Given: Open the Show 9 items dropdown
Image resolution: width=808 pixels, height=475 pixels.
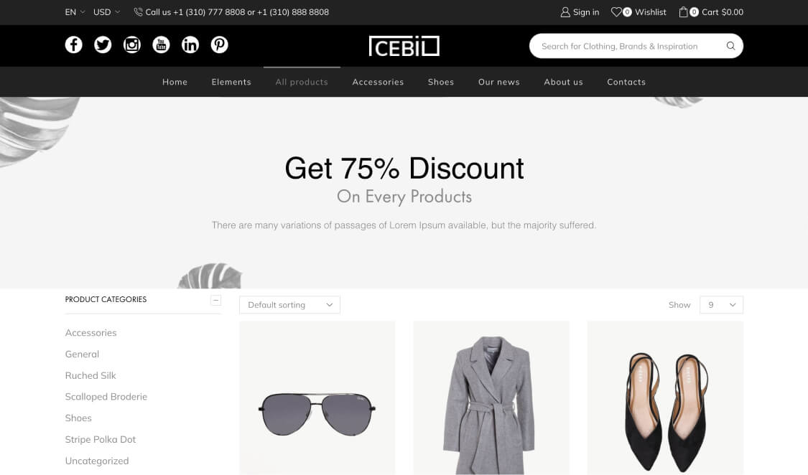Looking at the screenshot, I should [721, 305].
